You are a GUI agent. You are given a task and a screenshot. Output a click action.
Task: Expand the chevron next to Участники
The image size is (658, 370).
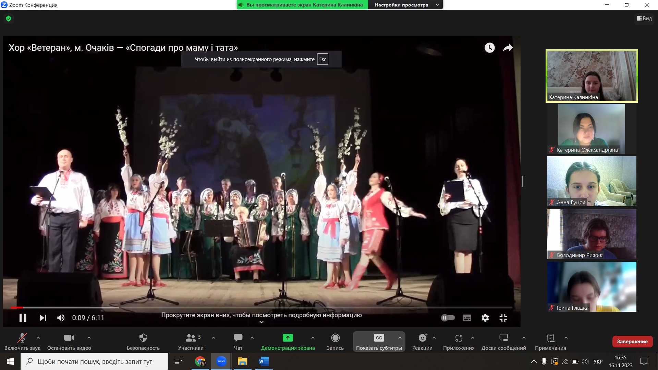coord(214,338)
